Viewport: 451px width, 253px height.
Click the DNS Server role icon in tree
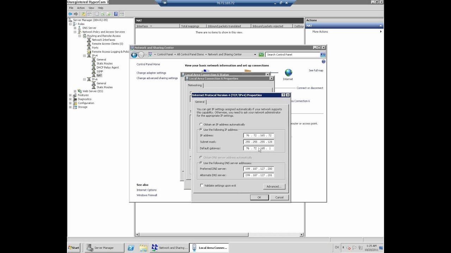pyautogui.click(x=80, y=28)
